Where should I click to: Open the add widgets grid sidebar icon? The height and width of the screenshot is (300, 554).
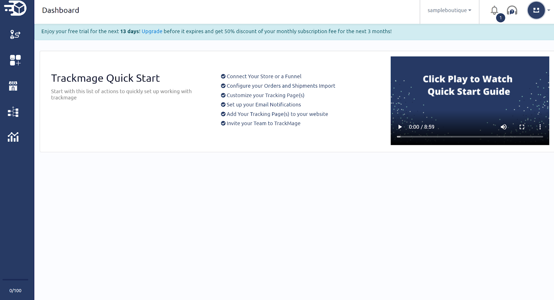(15, 60)
